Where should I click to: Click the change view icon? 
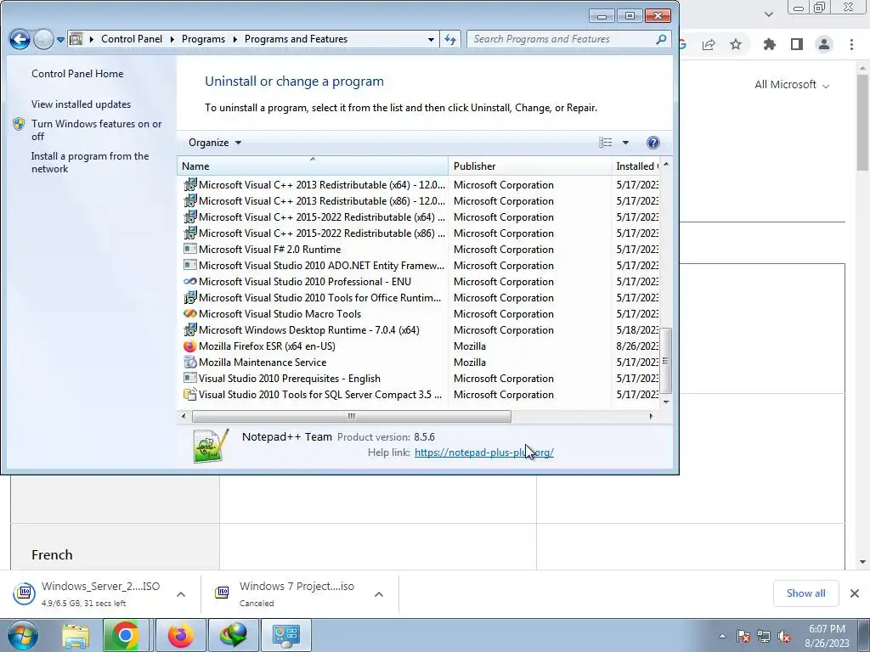click(605, 143)
